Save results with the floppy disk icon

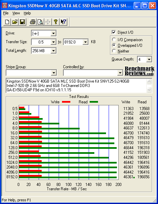pyautogui.click(x=22, y=22)
